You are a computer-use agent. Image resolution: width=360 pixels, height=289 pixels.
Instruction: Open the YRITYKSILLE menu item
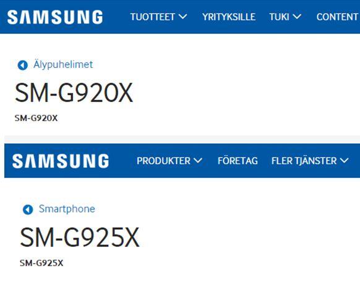(229, 17)
